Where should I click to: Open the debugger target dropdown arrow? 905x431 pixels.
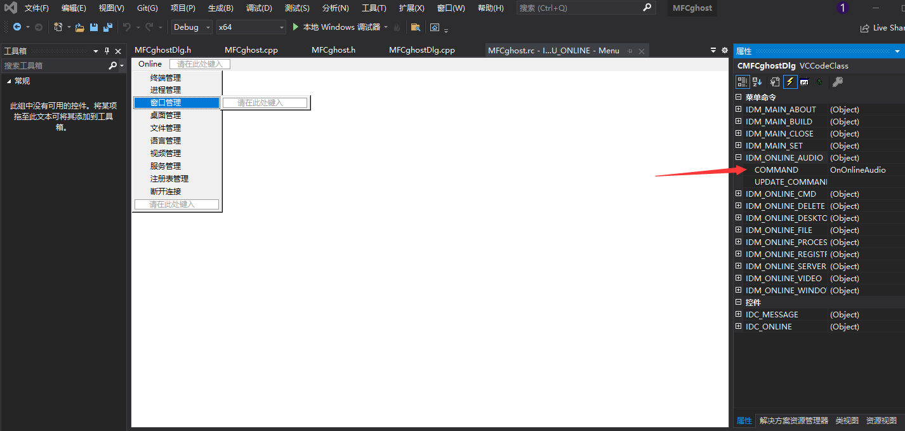(386, 27)
